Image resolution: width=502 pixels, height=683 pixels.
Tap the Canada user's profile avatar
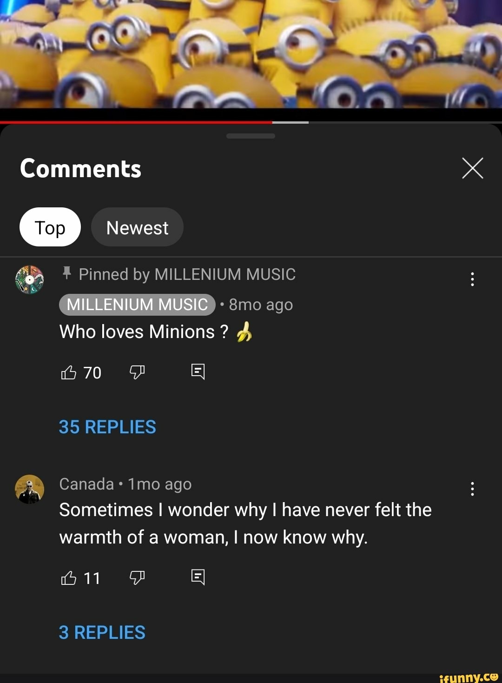pyautogui.click(x=30, y=489)
